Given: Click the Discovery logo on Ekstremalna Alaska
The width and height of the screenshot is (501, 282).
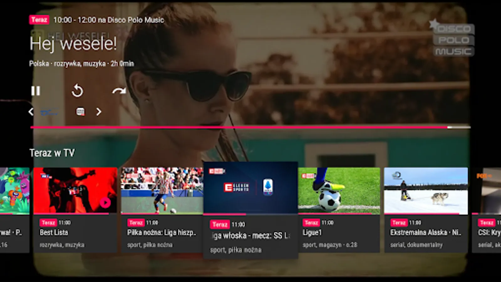Looking at the screenshot, I should click(397, 175).
